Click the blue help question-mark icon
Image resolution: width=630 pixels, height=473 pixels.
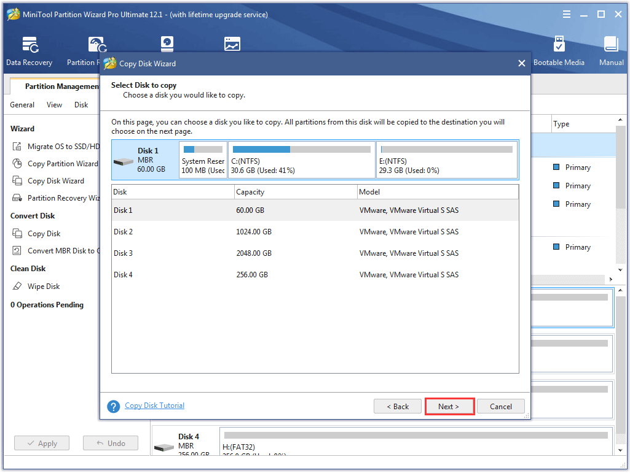coord(113,406)
